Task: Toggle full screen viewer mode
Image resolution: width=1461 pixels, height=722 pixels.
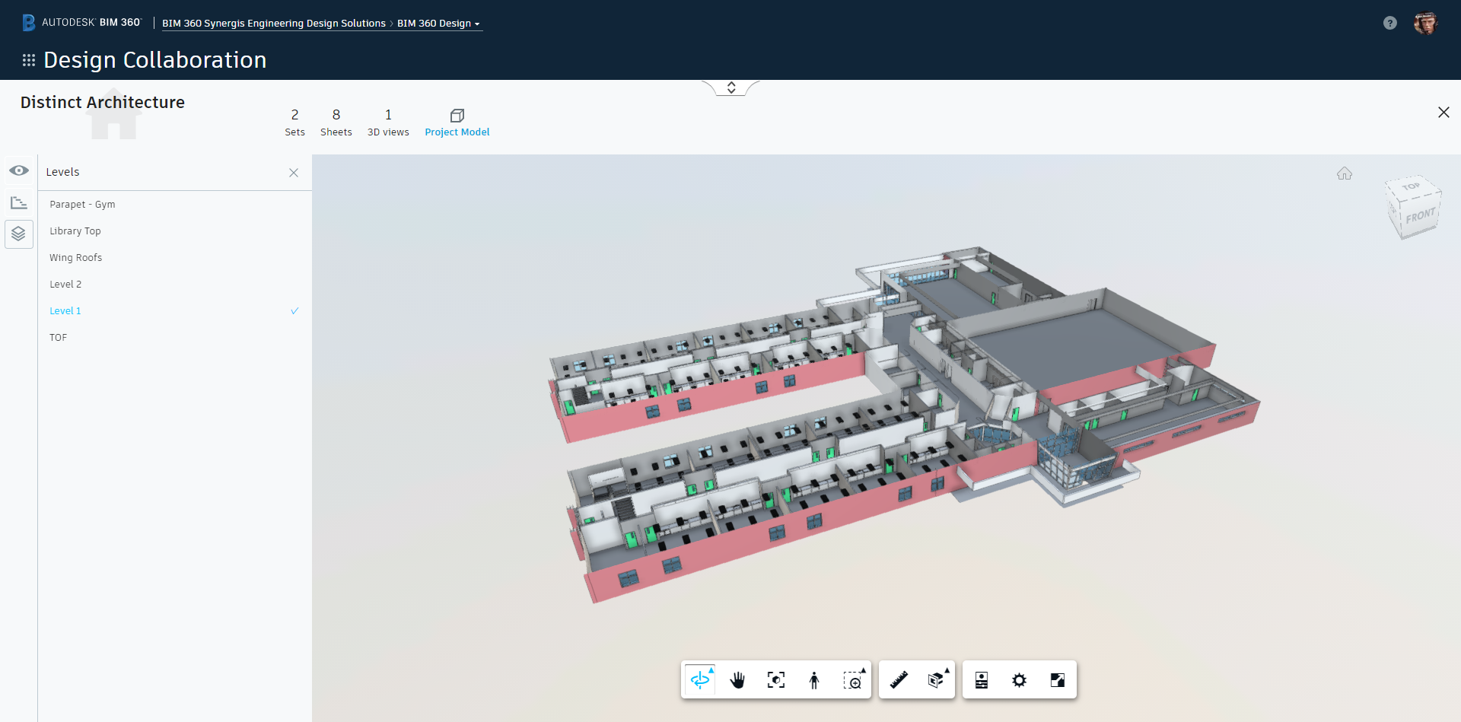Action: click(x=1057, y=680)
